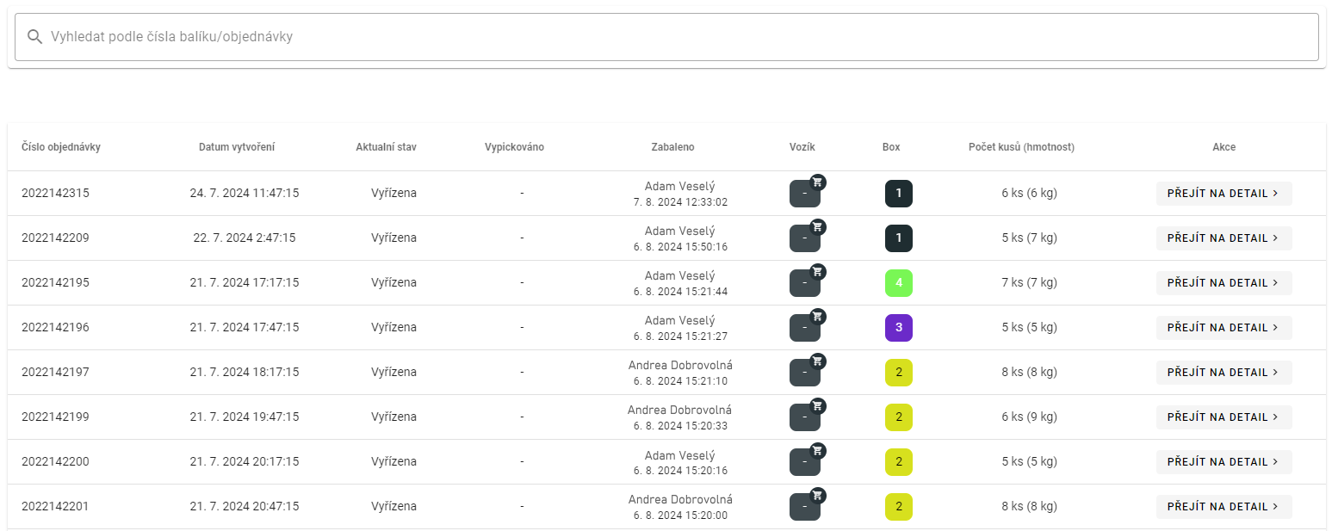Click cart icon for order 2022142199
Viewport: 1332px width, 531px height.
818,405
